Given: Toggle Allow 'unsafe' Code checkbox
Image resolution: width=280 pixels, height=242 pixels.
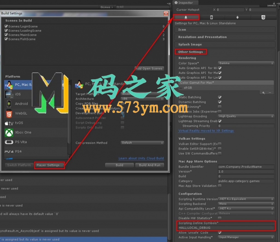Looking at the screenshot, I should tap(220, 232).
